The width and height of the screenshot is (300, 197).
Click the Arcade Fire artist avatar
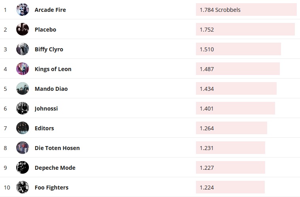tap(23, 9)
